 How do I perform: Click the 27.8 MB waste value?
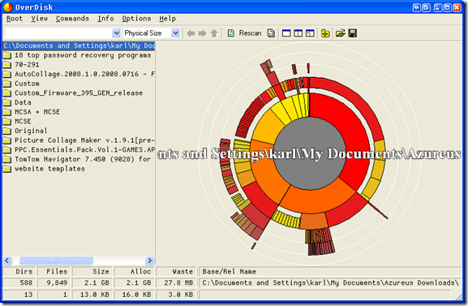[x=178, y=282]
